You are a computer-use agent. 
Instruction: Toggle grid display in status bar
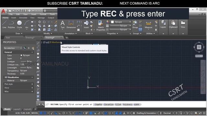click(41, 113)
